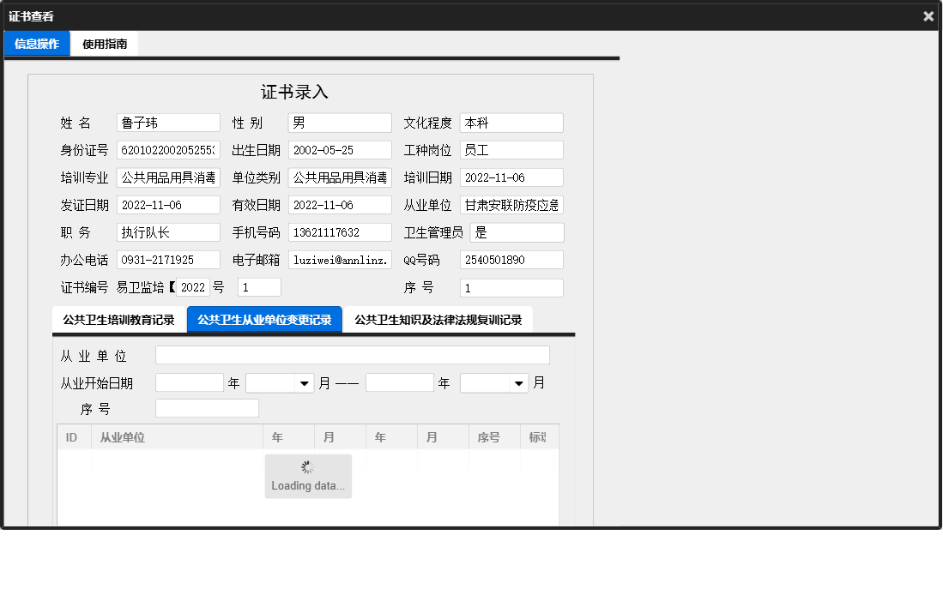This screenshot has width=943, height=595.
Task: Switch to the 使用指南 tab
Action: (104, 43)
